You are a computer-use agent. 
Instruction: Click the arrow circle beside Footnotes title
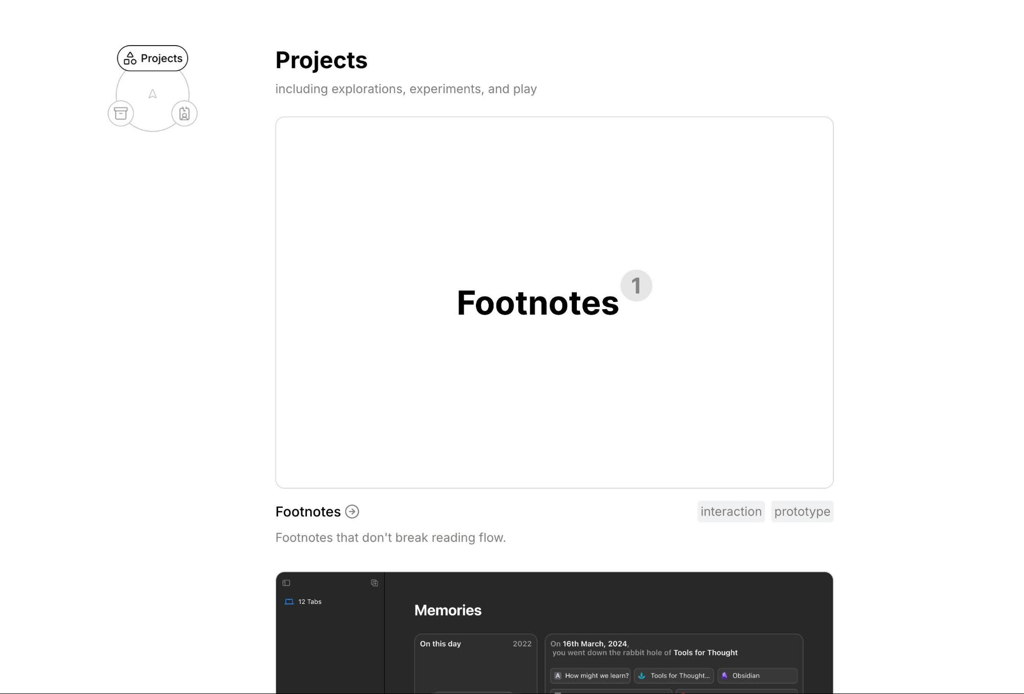pos(352,511)
